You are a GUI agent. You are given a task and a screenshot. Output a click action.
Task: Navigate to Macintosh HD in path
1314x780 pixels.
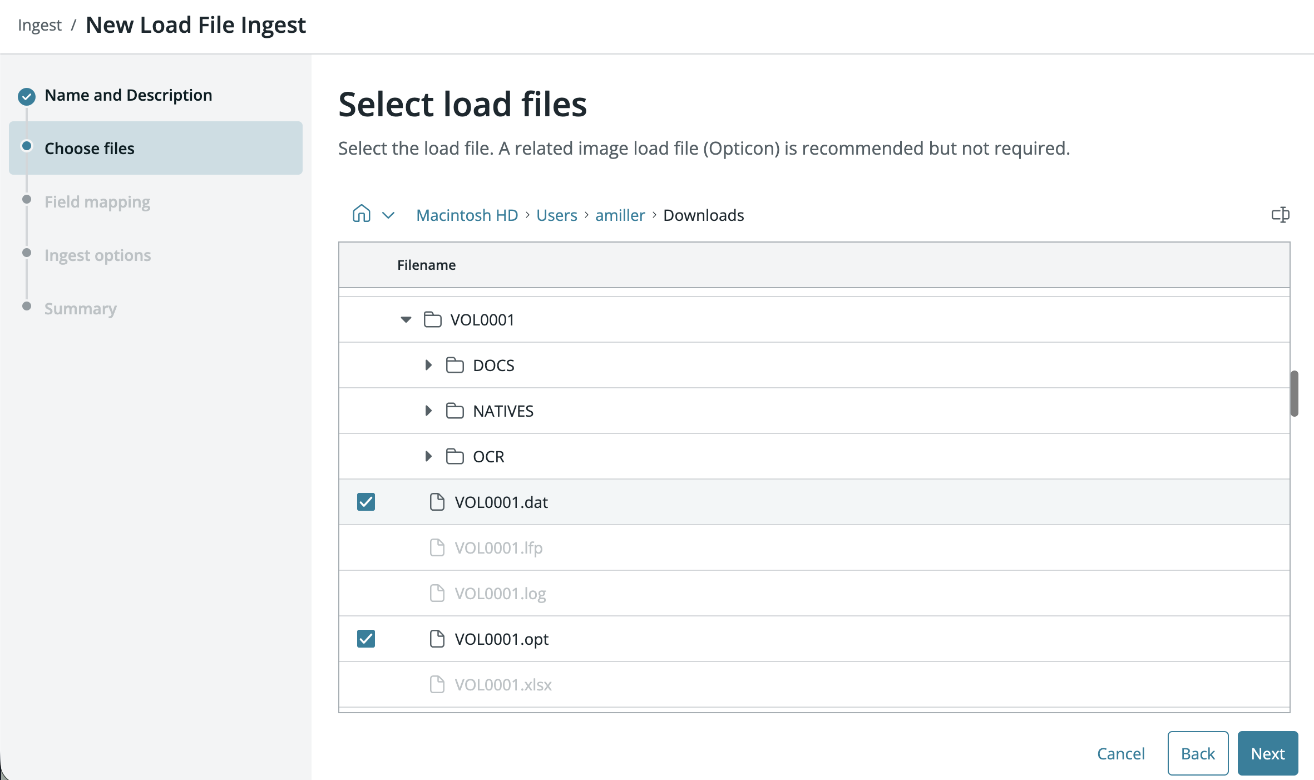(467, 215)
